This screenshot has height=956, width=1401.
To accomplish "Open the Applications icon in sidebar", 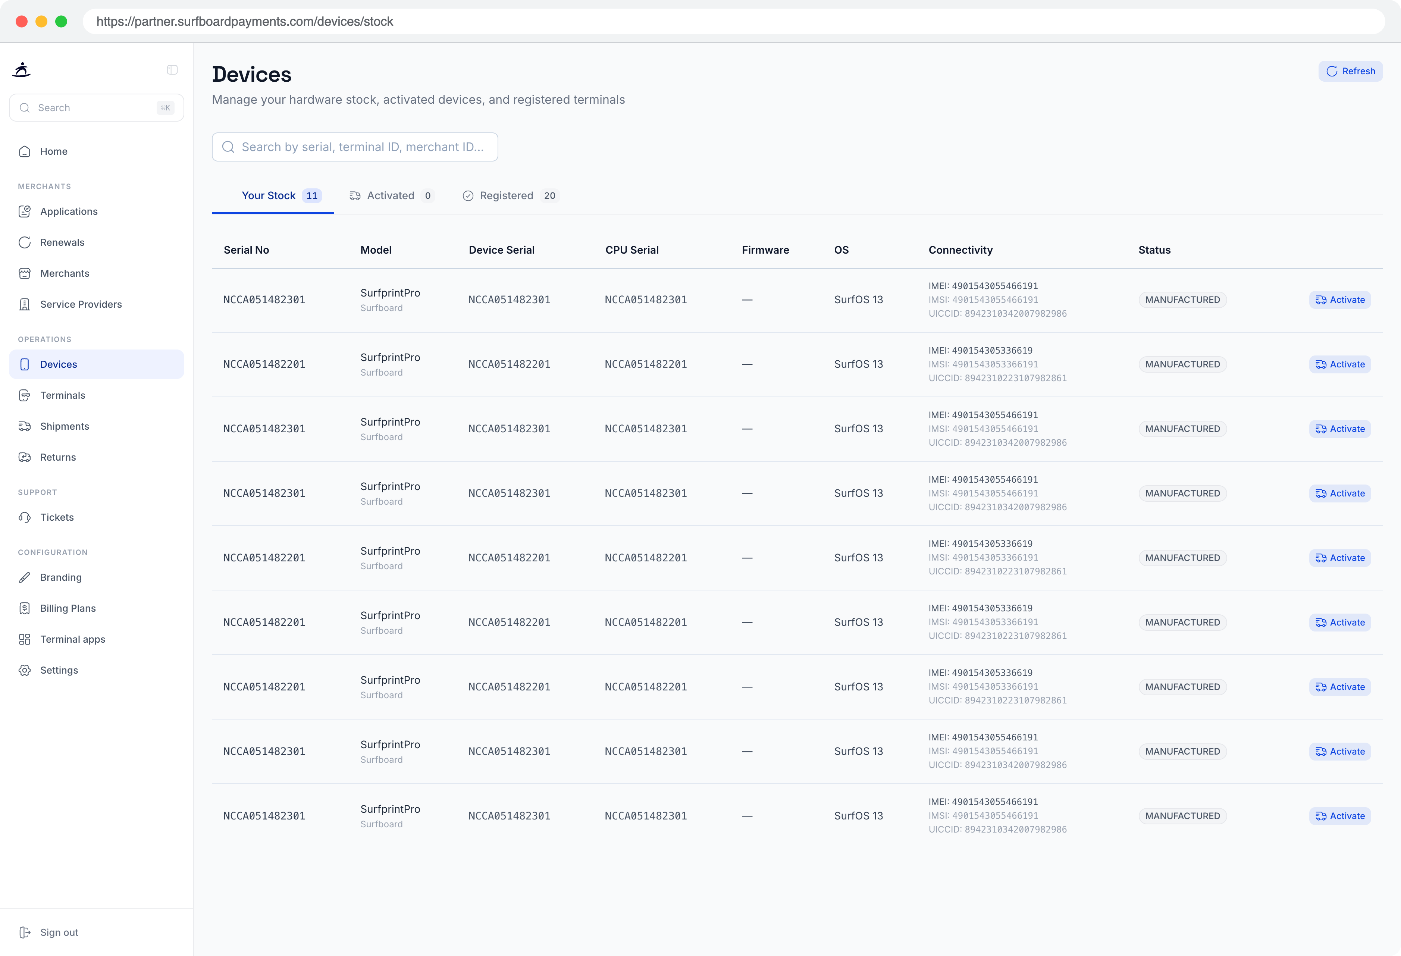I will [25, 211].
